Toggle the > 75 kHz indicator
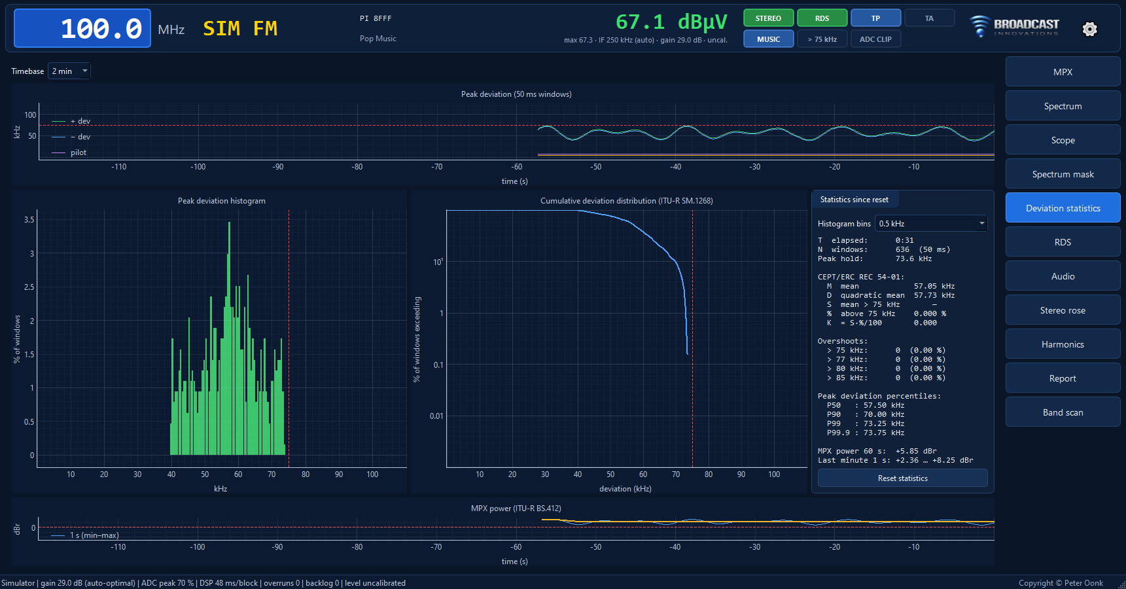 click(822, 39)
